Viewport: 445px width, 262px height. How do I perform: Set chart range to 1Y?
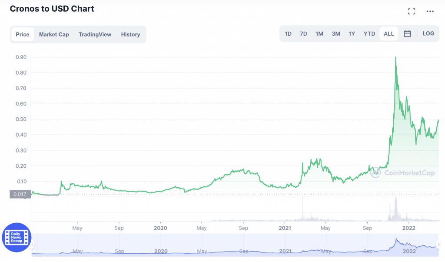coord(352,33)
